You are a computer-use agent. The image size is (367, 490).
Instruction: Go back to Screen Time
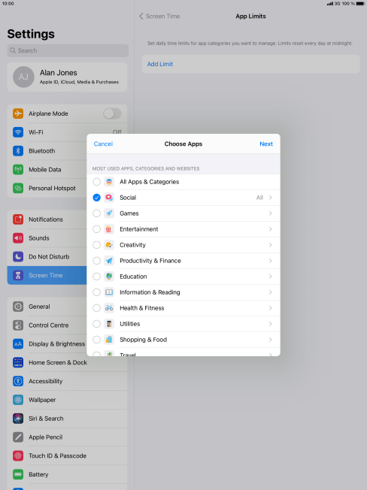pos(159,17)
